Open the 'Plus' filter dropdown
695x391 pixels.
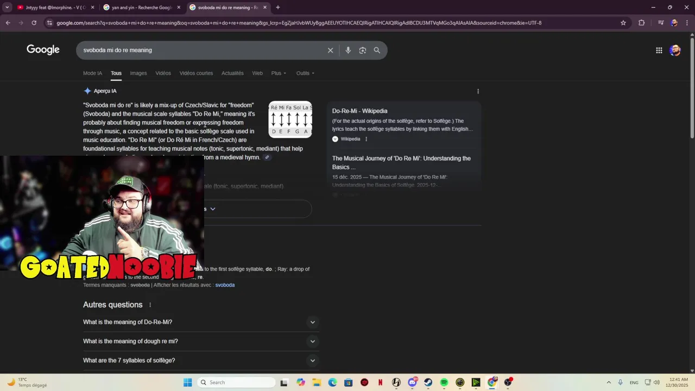pos(279,73)
